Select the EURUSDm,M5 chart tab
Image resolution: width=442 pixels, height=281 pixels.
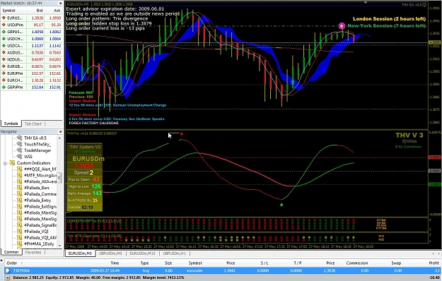coord(80,253)
